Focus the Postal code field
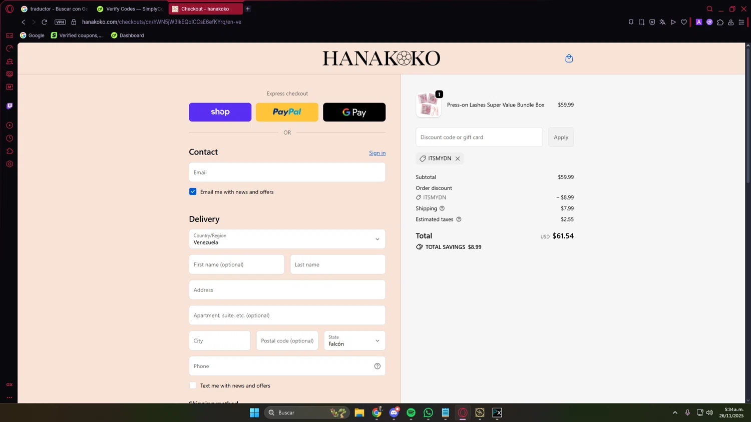The image size is (751, 422). tap(287, 340)
